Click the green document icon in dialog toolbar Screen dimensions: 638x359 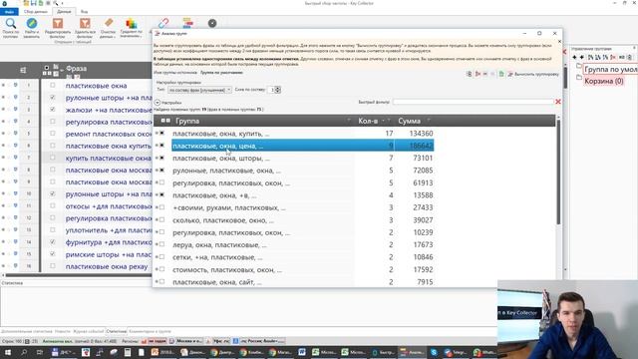[x=501, y=74]
